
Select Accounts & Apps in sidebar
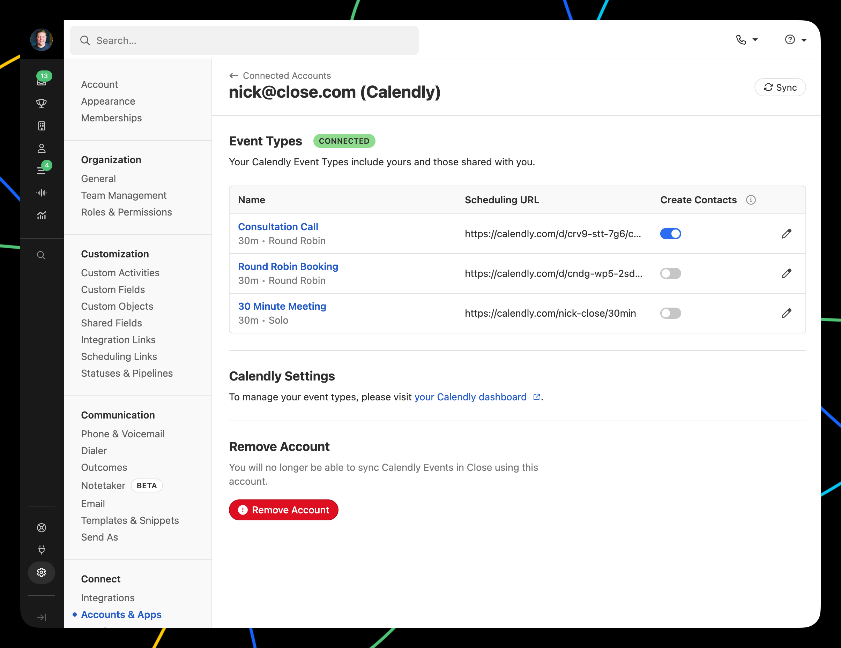point(121,615)
